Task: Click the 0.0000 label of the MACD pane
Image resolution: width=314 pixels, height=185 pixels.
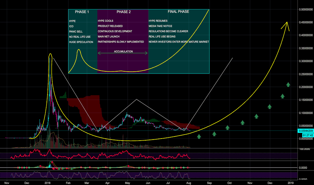Action: coord(303,168)
